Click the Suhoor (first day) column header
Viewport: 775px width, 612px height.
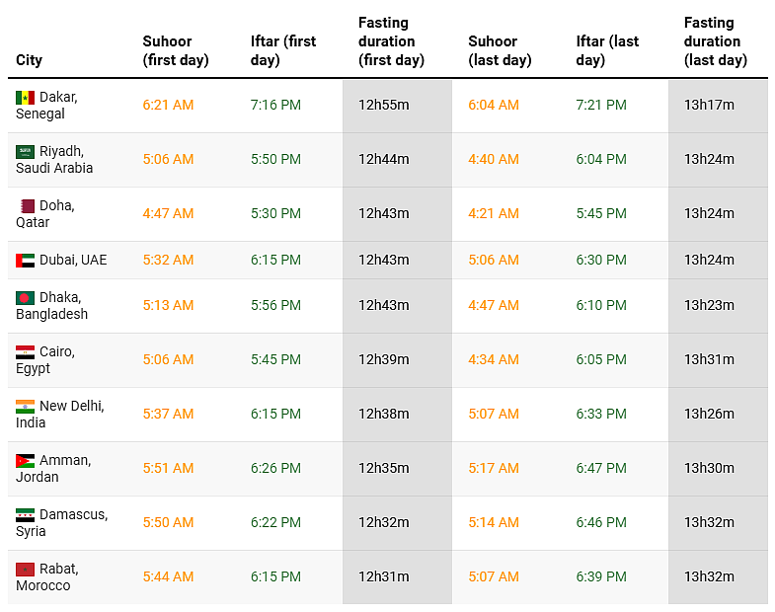[176, 50]
